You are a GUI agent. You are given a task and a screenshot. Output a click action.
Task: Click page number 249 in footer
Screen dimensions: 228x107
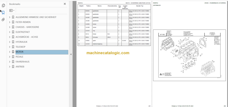click(149, 106)
